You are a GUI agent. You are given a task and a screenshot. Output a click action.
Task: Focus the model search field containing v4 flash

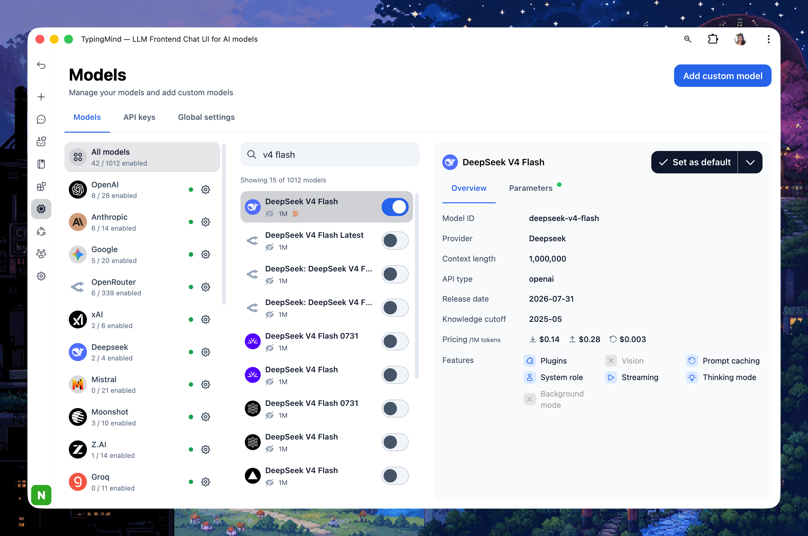[x=330, y=154]
